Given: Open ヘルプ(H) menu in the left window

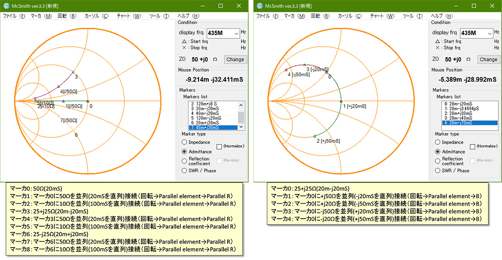Looking at the screenshot, I should (190, 16).
